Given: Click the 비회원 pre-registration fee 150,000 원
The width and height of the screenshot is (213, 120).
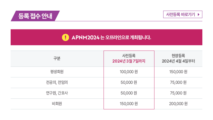Looking at the screenshot, I should tap(129, 104).
